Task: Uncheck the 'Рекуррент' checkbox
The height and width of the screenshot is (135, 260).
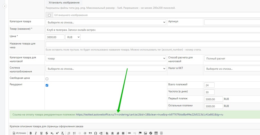Action: point(47,85)
